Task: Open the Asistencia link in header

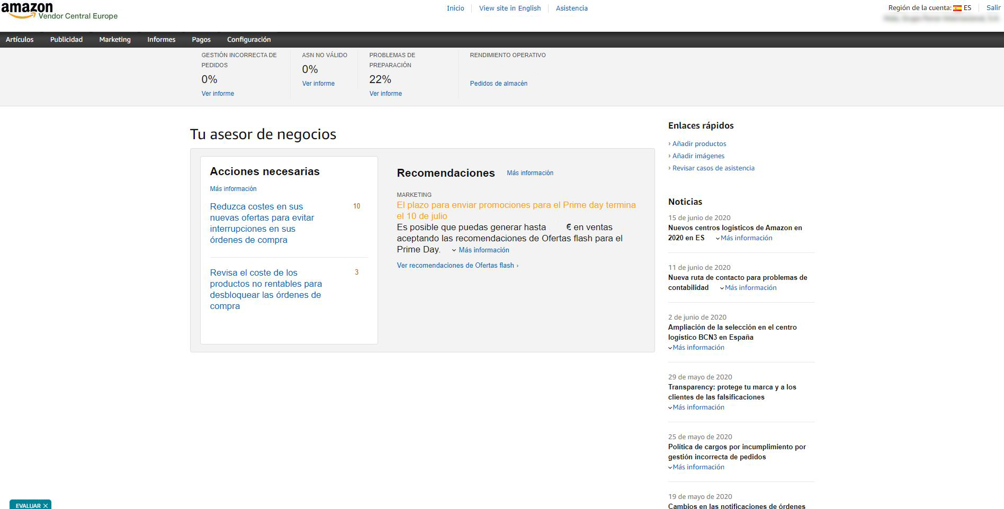Action: coord(572,8)
